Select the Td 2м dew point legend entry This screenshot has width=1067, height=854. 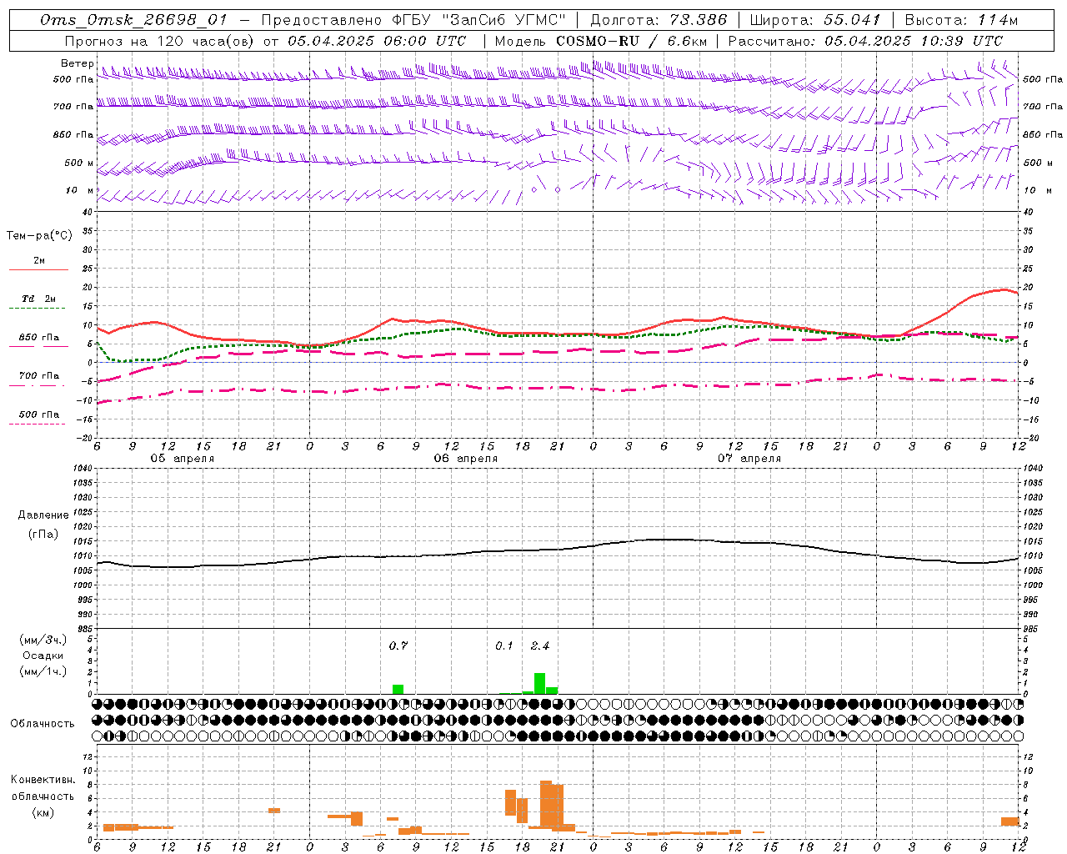coord(39,299)
